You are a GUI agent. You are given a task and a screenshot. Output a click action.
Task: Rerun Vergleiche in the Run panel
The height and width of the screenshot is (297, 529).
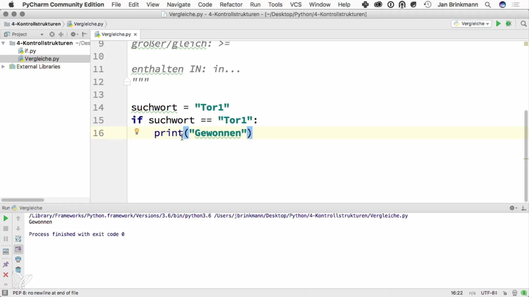tap(6, 218)
